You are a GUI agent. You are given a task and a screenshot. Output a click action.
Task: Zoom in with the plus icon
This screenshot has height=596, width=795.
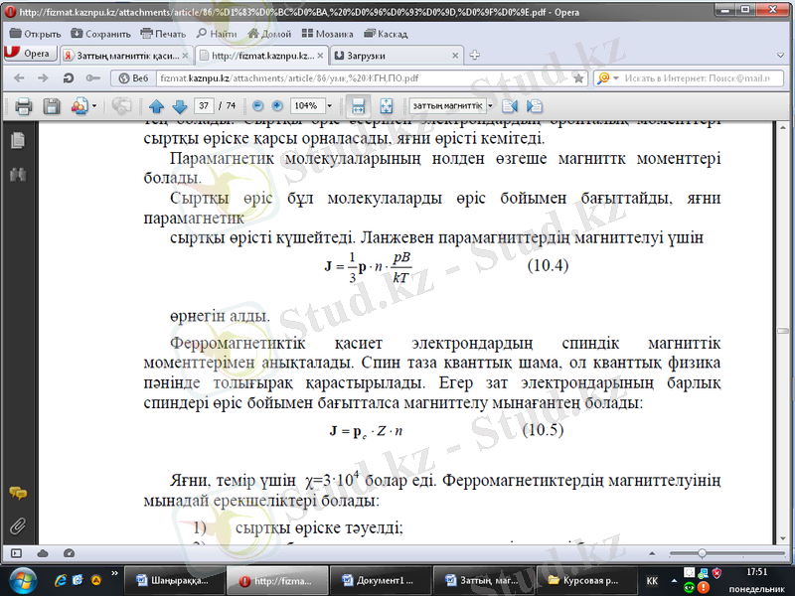click(x=277, y=106)
